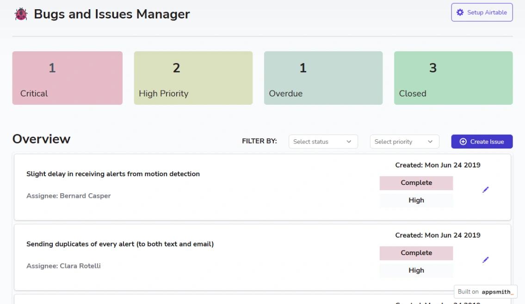Image resolution: width=525 pixels, height=304 pixels.
Task: Open the Select status dropdown
Action: tap(323, 142)
